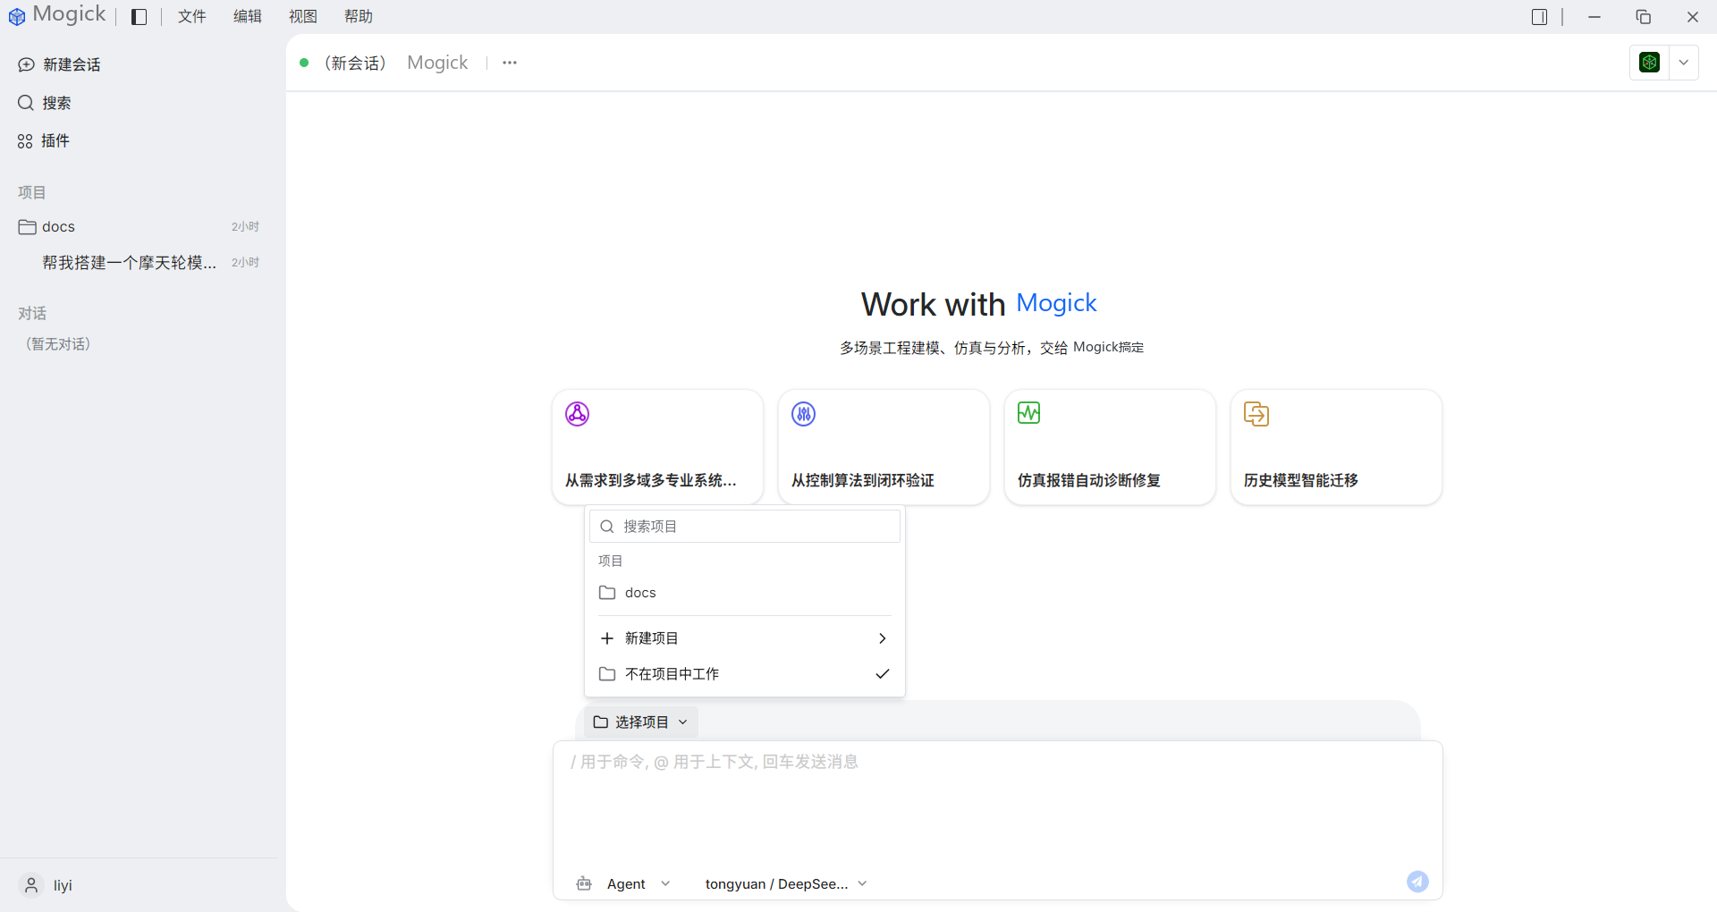Viewport: 1717px width, 912px height.
Task: Click the blue control algorithm icon
Action: pos(803,414)
